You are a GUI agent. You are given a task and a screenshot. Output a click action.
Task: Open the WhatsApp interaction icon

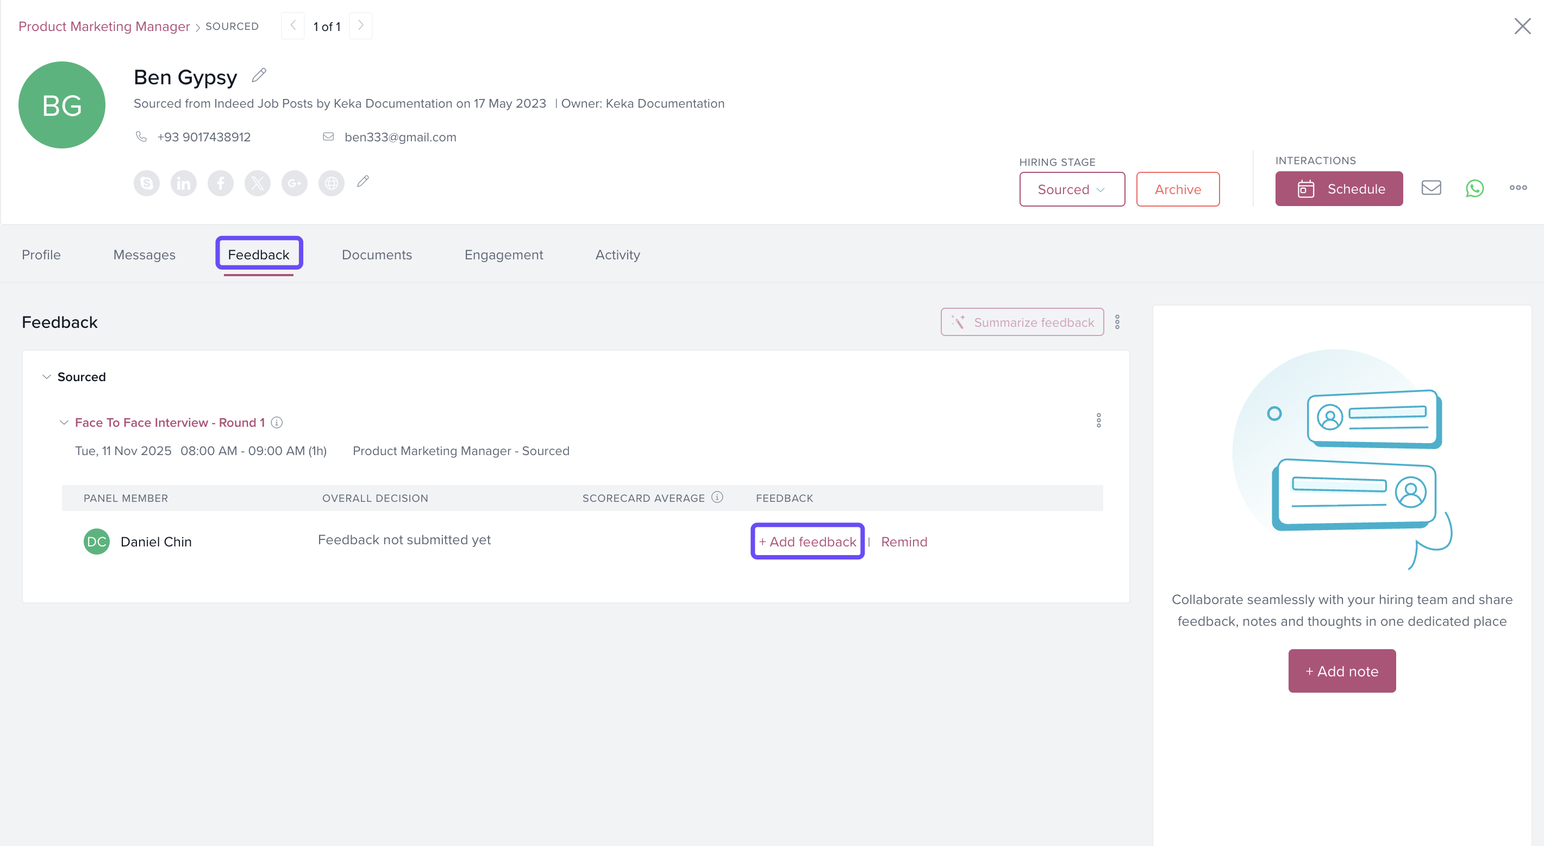pyautogui.click(x=1474, y=188)
